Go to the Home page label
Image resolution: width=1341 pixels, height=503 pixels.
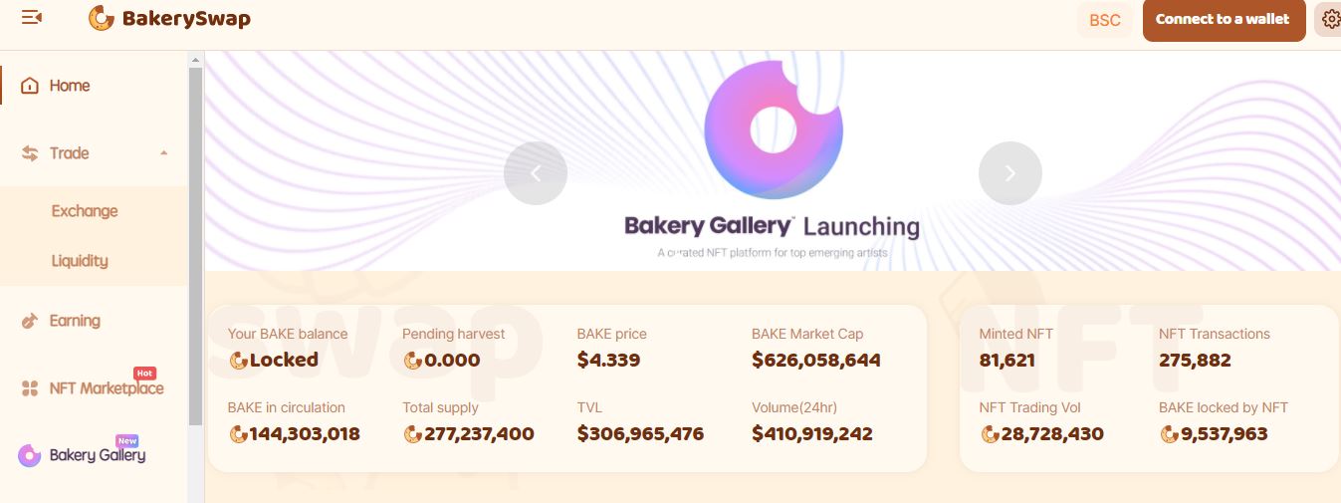tap(70, 86)
